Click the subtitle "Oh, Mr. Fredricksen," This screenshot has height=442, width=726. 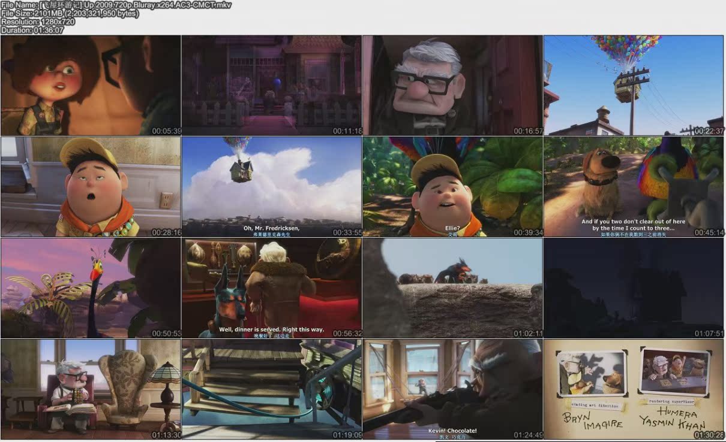click(x=271, y=228)
